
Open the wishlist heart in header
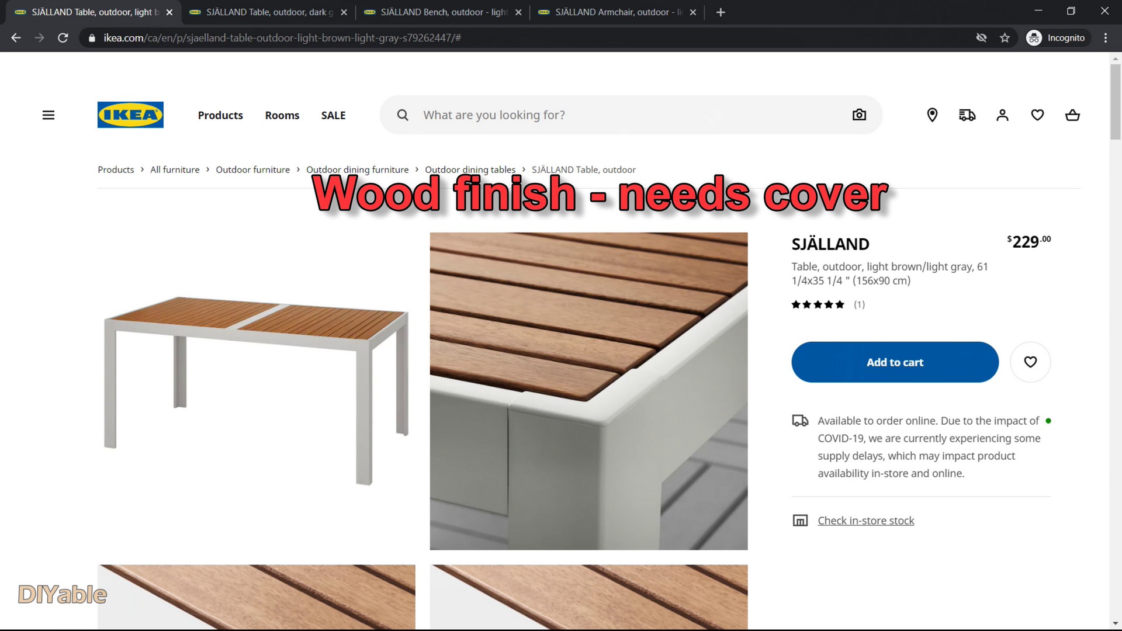click(1037, 115)
